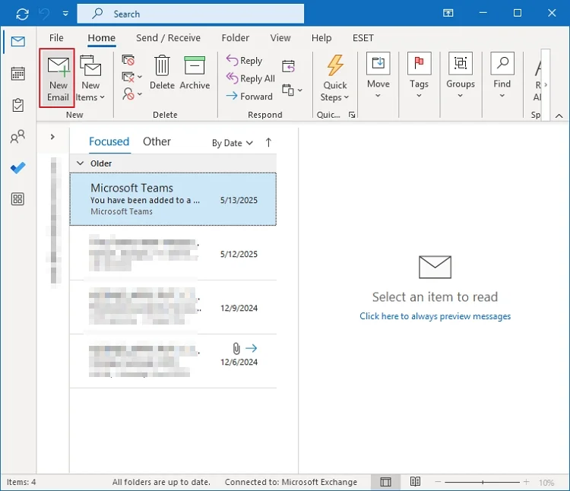Click the 'Items: 4' status text
This screenshot has height=491, width=570.
pyautogui.click(x=21, y=482)
